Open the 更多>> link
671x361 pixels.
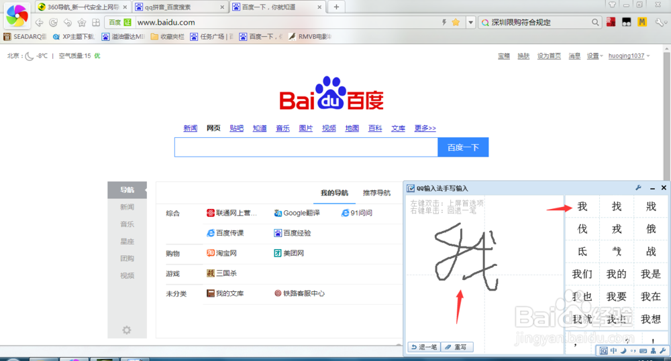coord(425,128)
